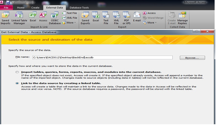
Task: Export to Excel in Export group
Action: (96, 17)
